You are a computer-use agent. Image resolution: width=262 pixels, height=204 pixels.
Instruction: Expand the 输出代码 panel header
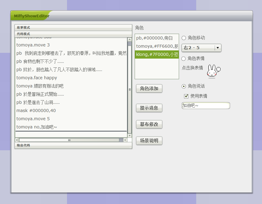73,145
